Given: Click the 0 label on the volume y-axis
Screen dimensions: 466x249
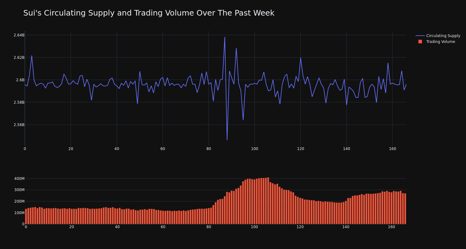Looking at the screenshot, I should (x=23, y=224).
